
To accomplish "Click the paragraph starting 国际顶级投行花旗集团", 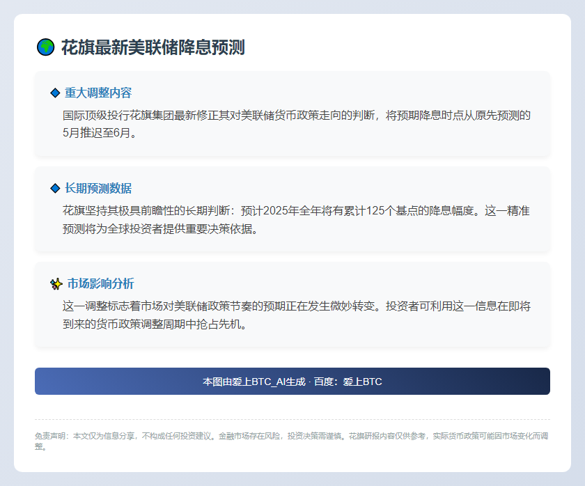I will click(297, 124).
